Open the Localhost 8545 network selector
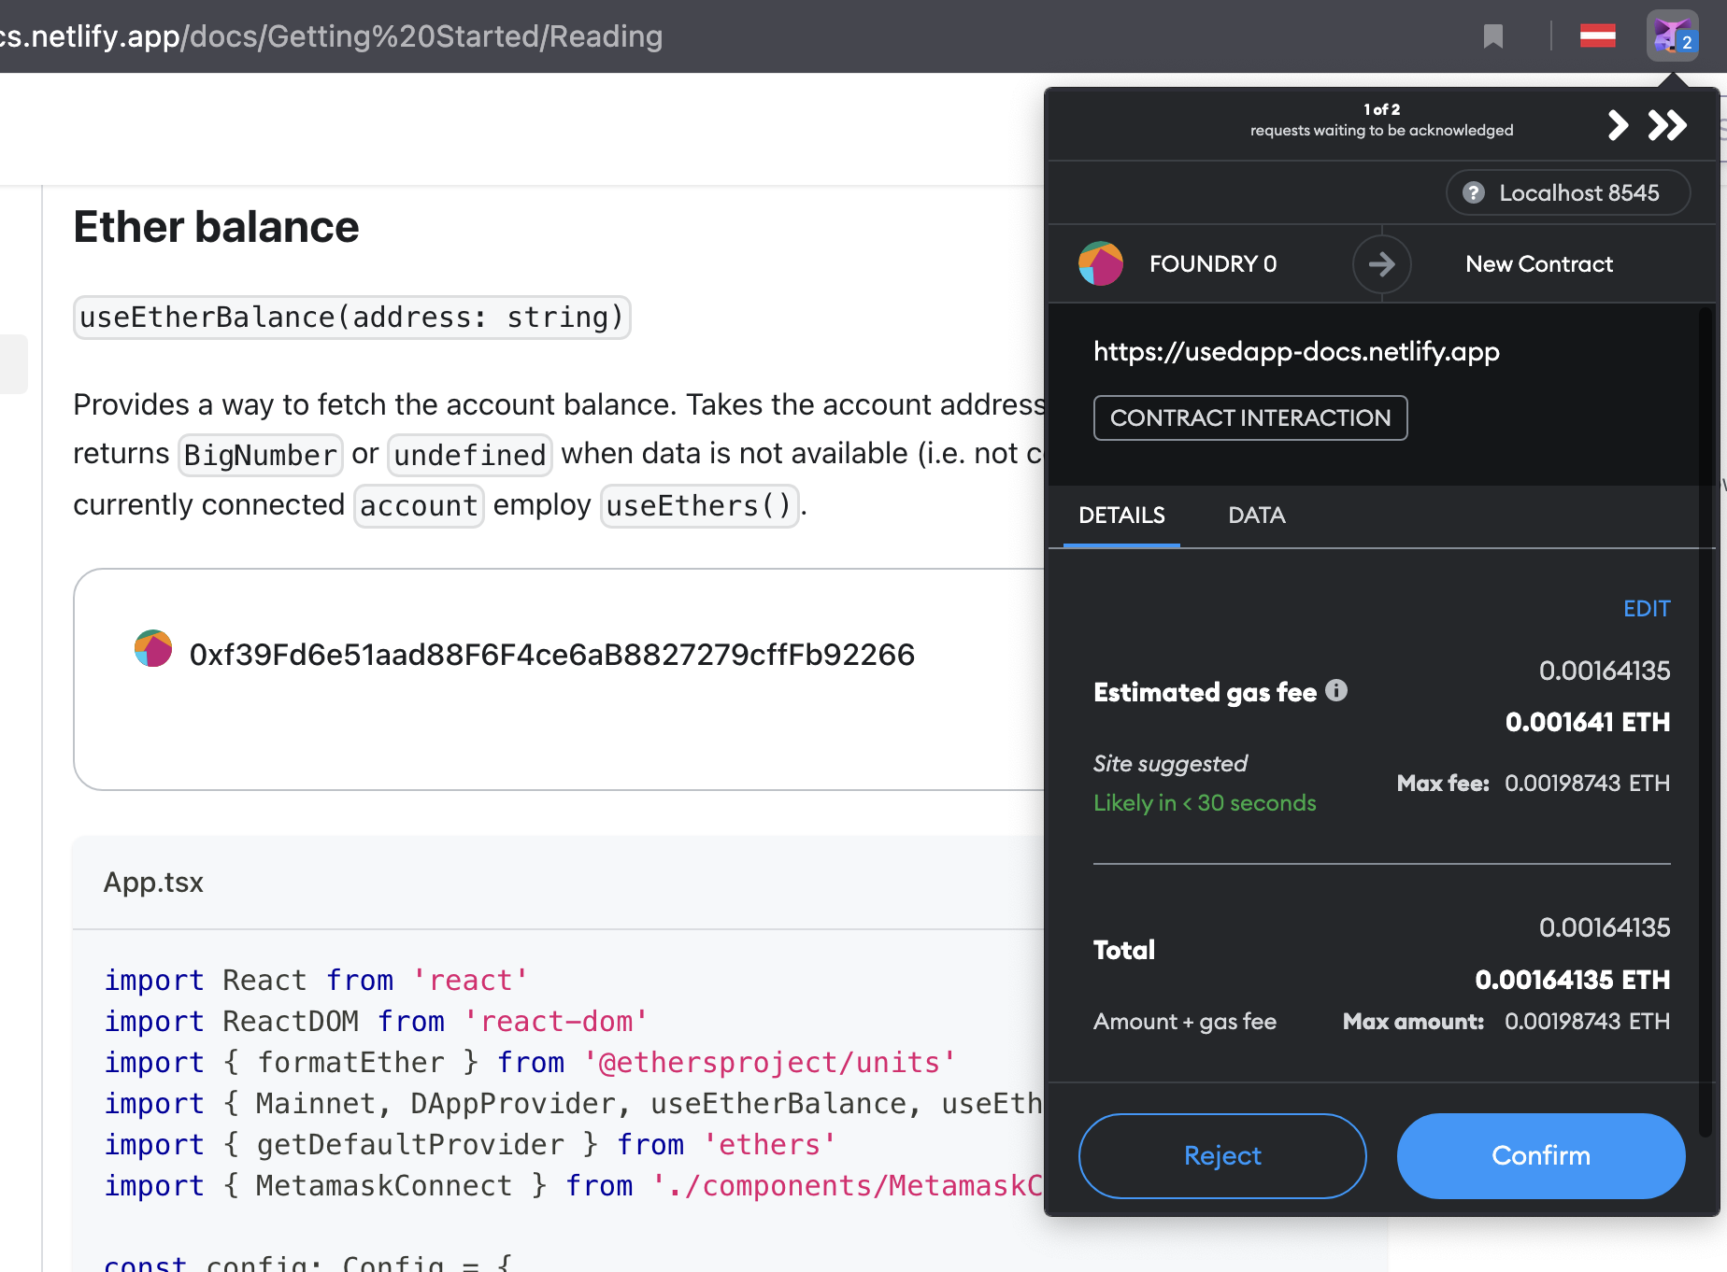 point(1567,192)
